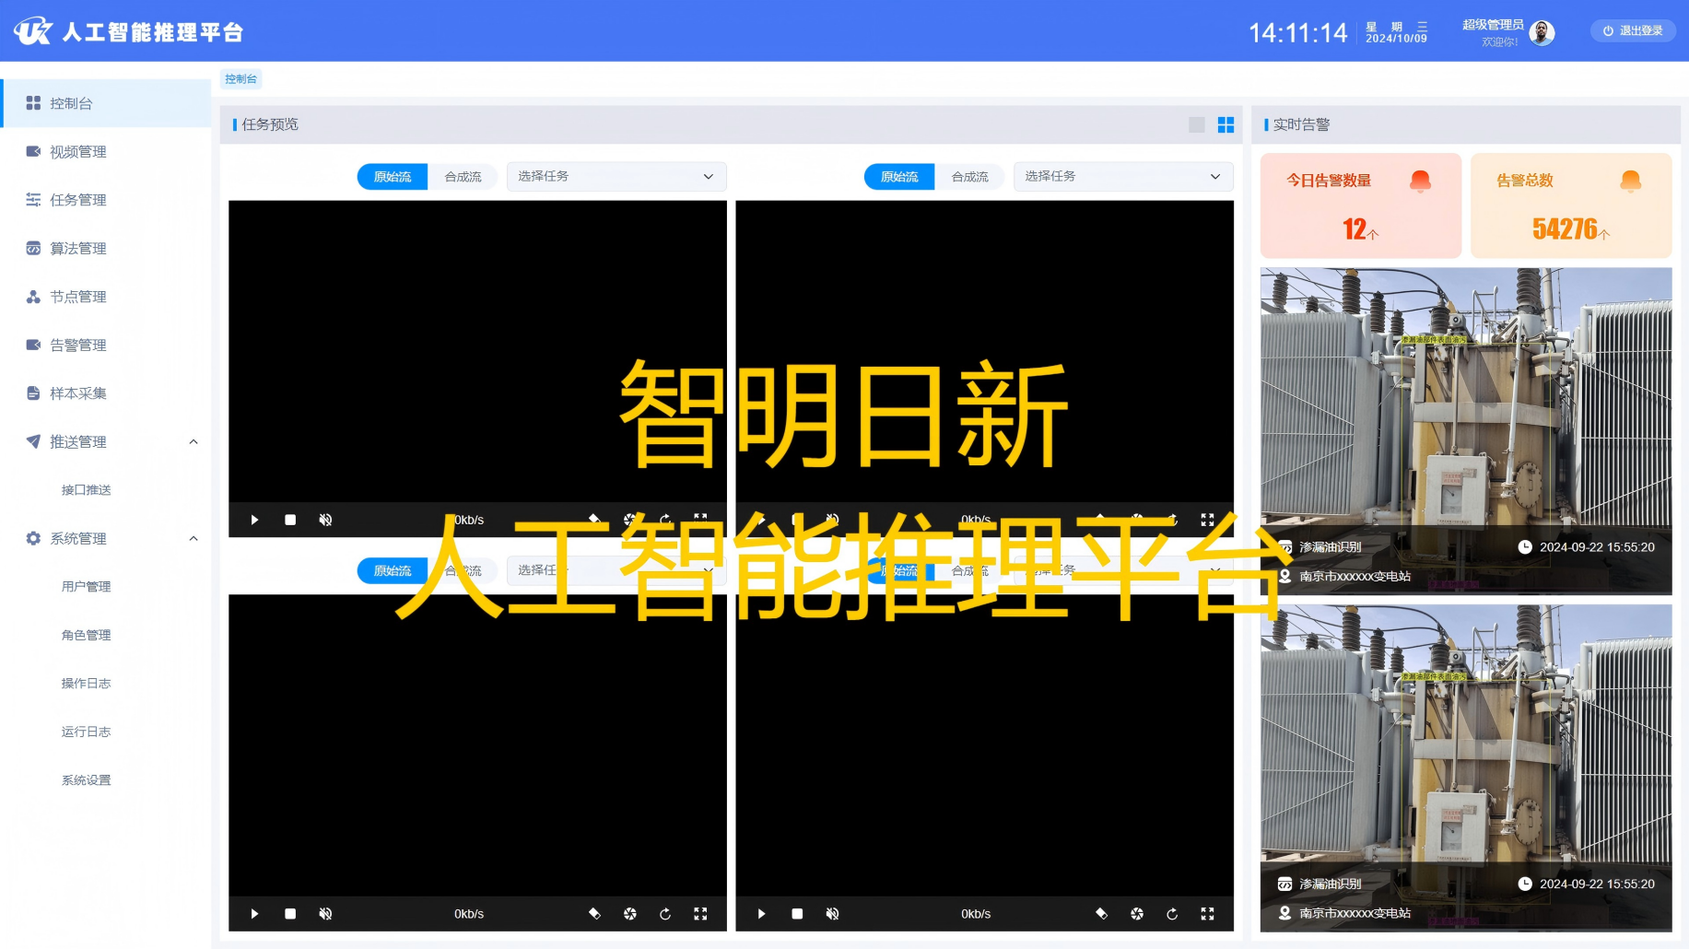This screenshot has width=1689, height=949.
Task: Stop playback in bottom-right video player
Action: [797, 913]
